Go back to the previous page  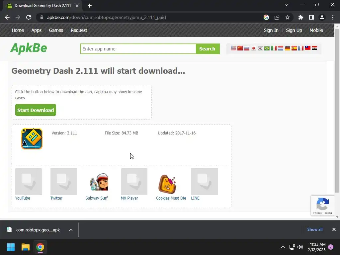[7, 17]
